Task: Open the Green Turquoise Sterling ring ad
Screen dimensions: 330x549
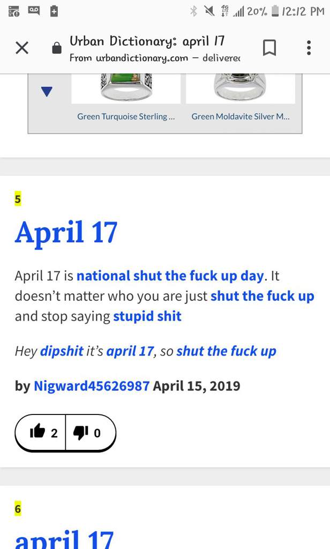Action: 126,116
